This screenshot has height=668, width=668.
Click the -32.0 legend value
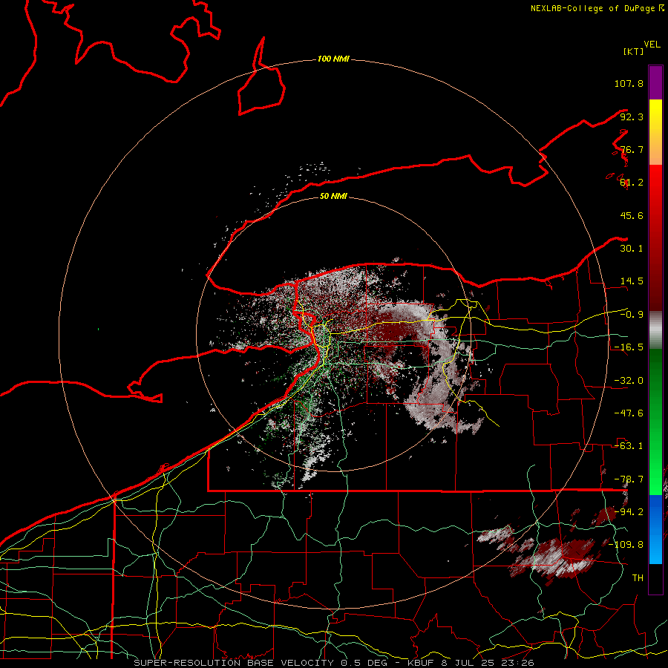629,381
